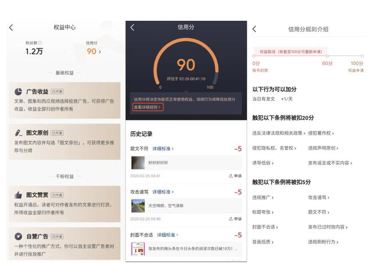The image size is (372, 263).
Task: Click the 0分 marker on score scale
Action: pyautogui.click(x=254, y=56)
